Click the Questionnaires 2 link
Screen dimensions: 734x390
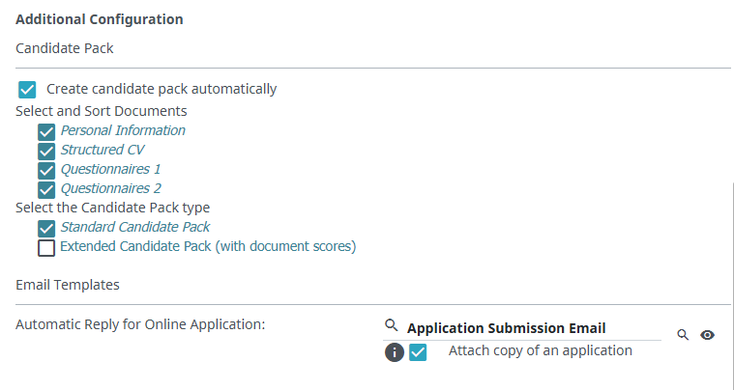pyautogui.click(x=110, y=188)
